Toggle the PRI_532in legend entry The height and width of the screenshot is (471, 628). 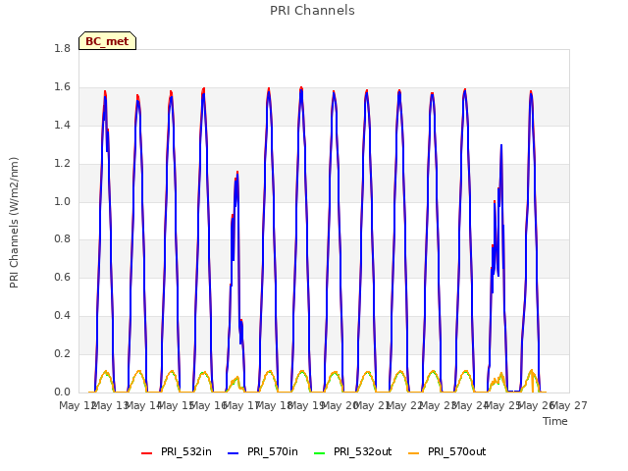click(x=177, y=451)
